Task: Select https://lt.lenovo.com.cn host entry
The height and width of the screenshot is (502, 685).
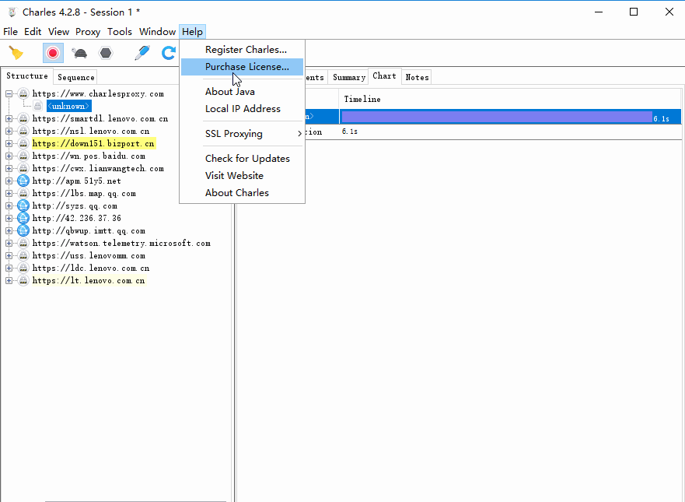Action: pos(89,280)
